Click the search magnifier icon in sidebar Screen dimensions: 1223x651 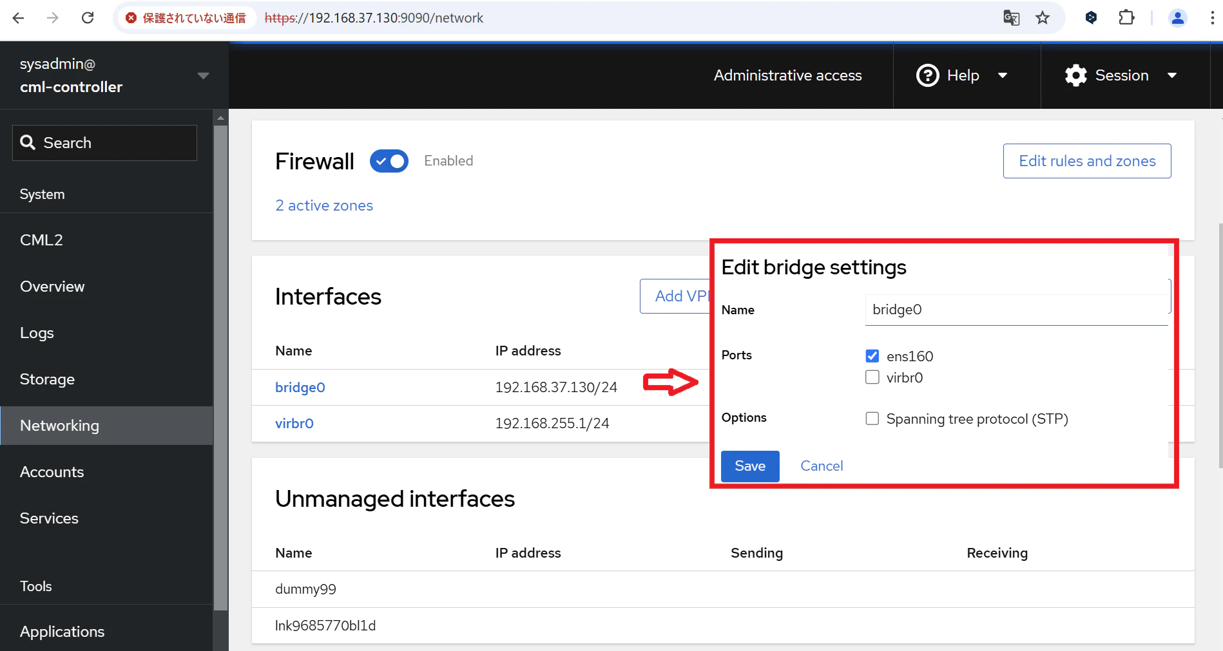pos(28,142)
